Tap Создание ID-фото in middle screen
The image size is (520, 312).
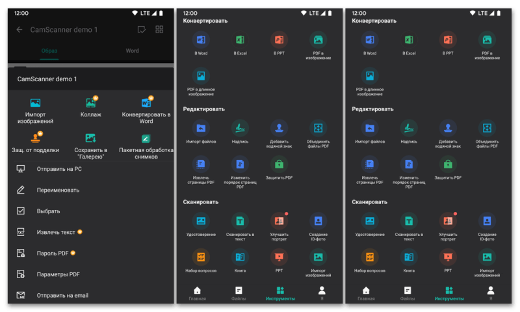(318, 227)
